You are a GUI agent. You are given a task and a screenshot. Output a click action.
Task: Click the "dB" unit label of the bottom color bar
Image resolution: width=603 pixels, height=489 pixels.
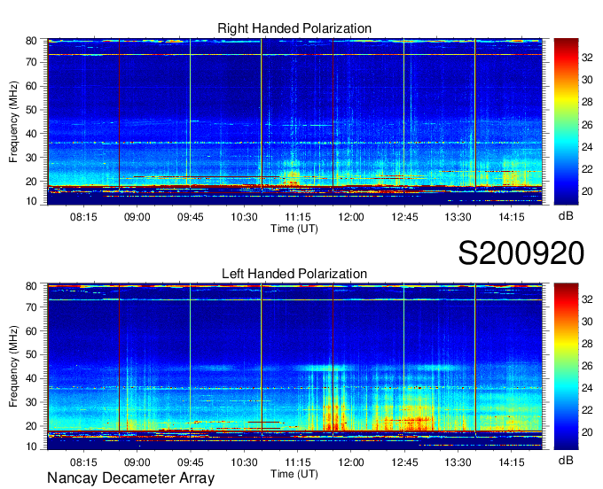coord(566,460)
